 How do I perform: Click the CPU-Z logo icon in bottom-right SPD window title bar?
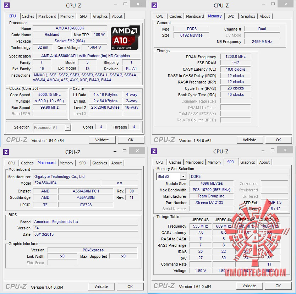(154, 151)
